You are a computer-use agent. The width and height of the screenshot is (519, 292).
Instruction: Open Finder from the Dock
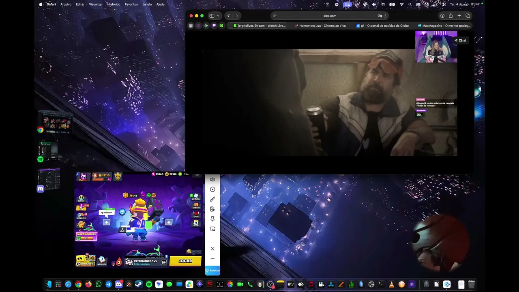coord(49,285)
